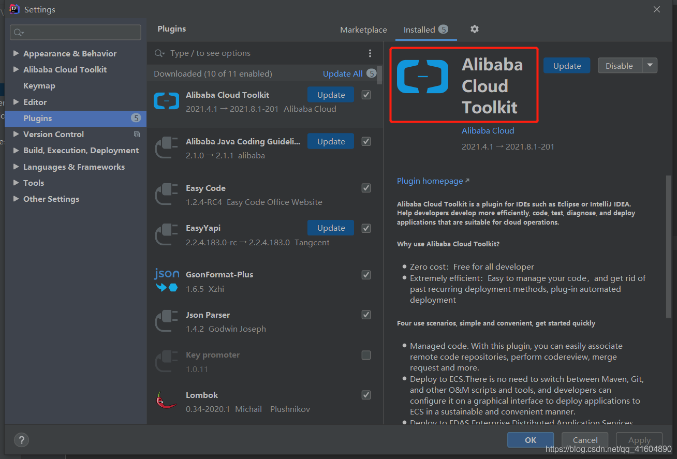Click the Version Control project-level copy icon

click(x=137, y=135)
